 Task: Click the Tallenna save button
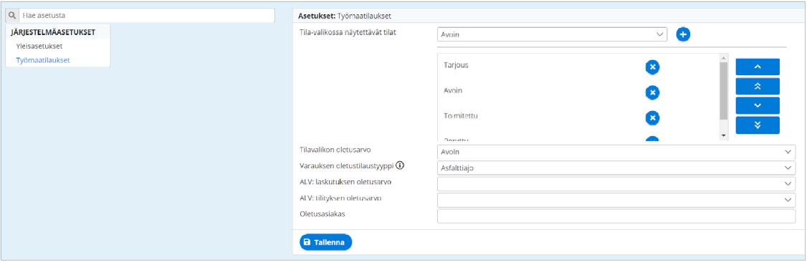pos(326,243)
